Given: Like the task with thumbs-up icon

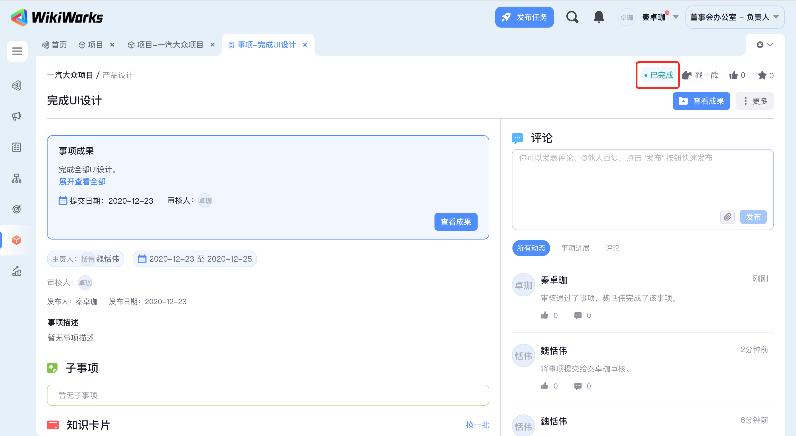Looking at the screenshot, I should (734, 75).
